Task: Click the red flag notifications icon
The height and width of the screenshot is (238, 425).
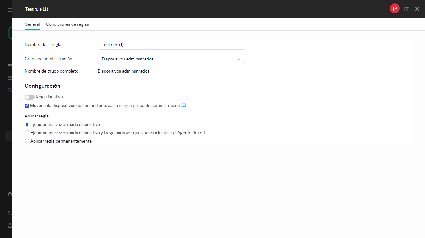Action: pyautogui.click(x=395, y=9)
